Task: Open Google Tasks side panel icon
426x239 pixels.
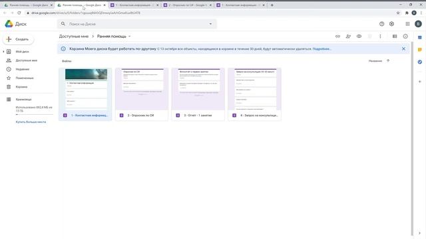Action: point(420,62)
